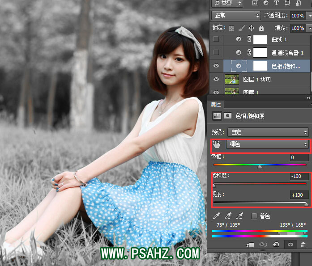Show the hidden 曲线 1 layer
This screenshot has height=266, width=312.
pos(216,39)
